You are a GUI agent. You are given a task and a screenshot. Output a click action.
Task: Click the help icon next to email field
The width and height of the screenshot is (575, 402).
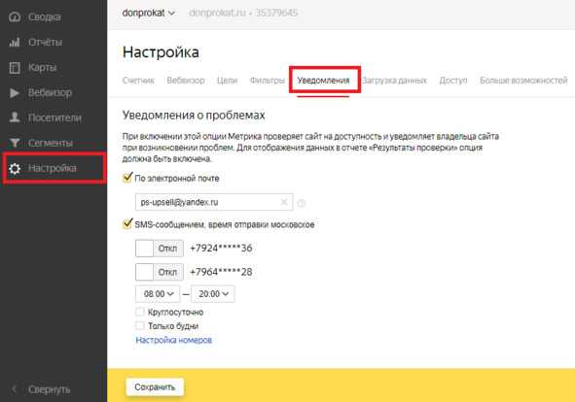tap(302, 203)
